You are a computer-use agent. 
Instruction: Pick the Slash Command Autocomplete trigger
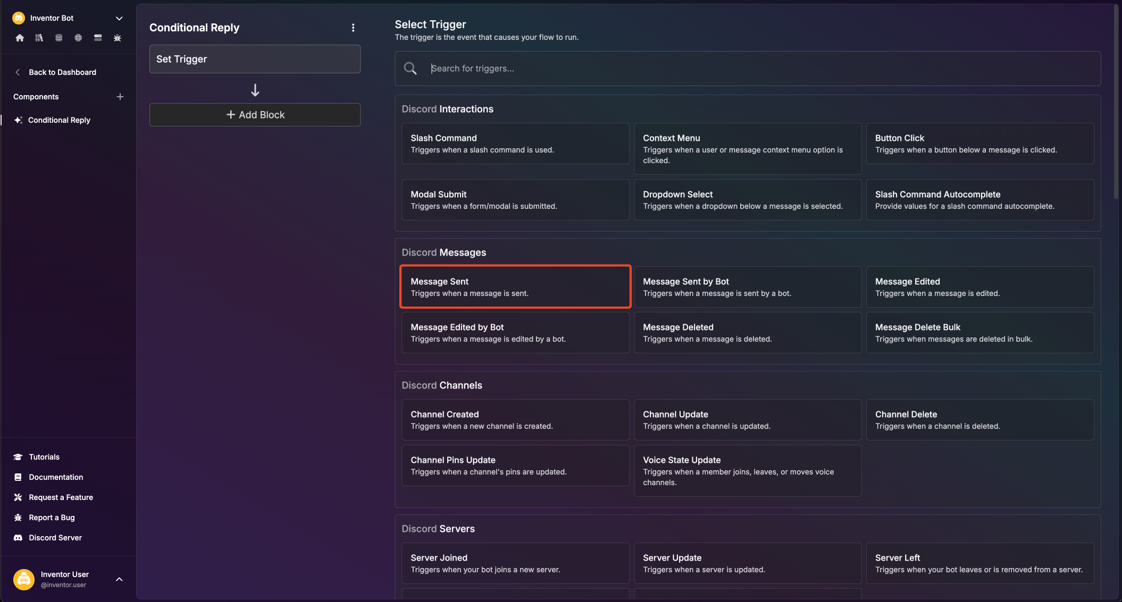click(x=980, y=200)
